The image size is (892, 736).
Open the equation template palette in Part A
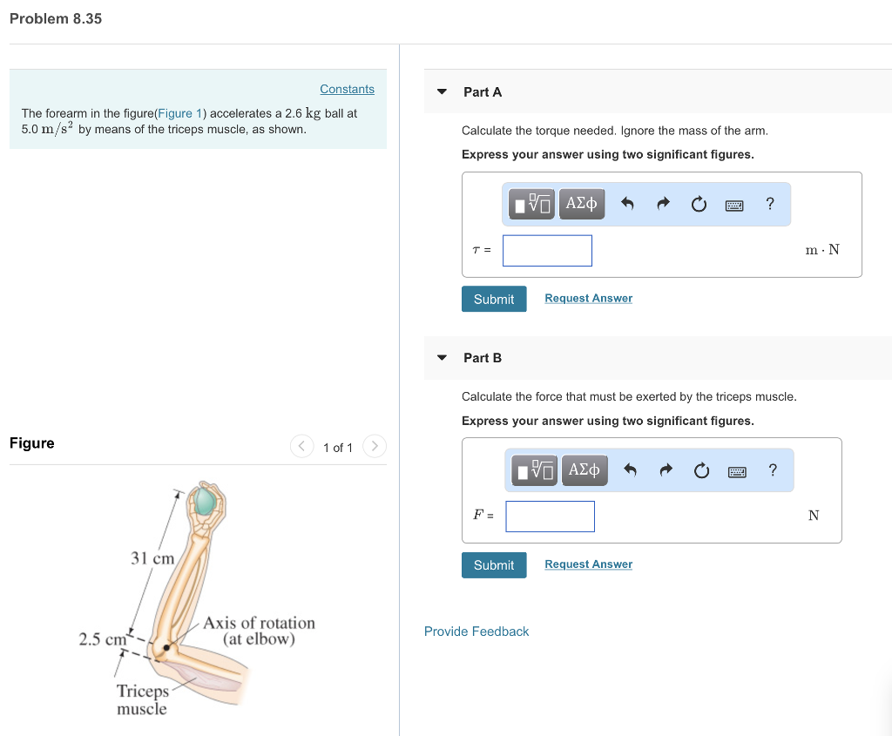[530, 203]
